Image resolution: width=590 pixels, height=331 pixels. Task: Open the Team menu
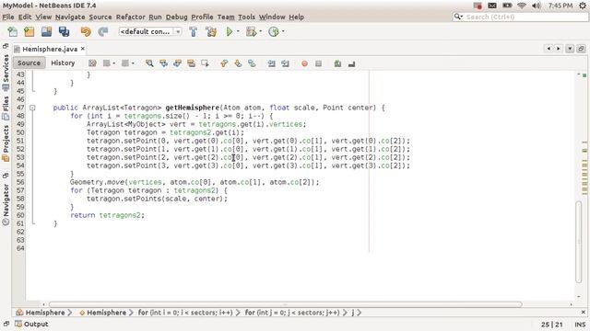click(226, 17)
